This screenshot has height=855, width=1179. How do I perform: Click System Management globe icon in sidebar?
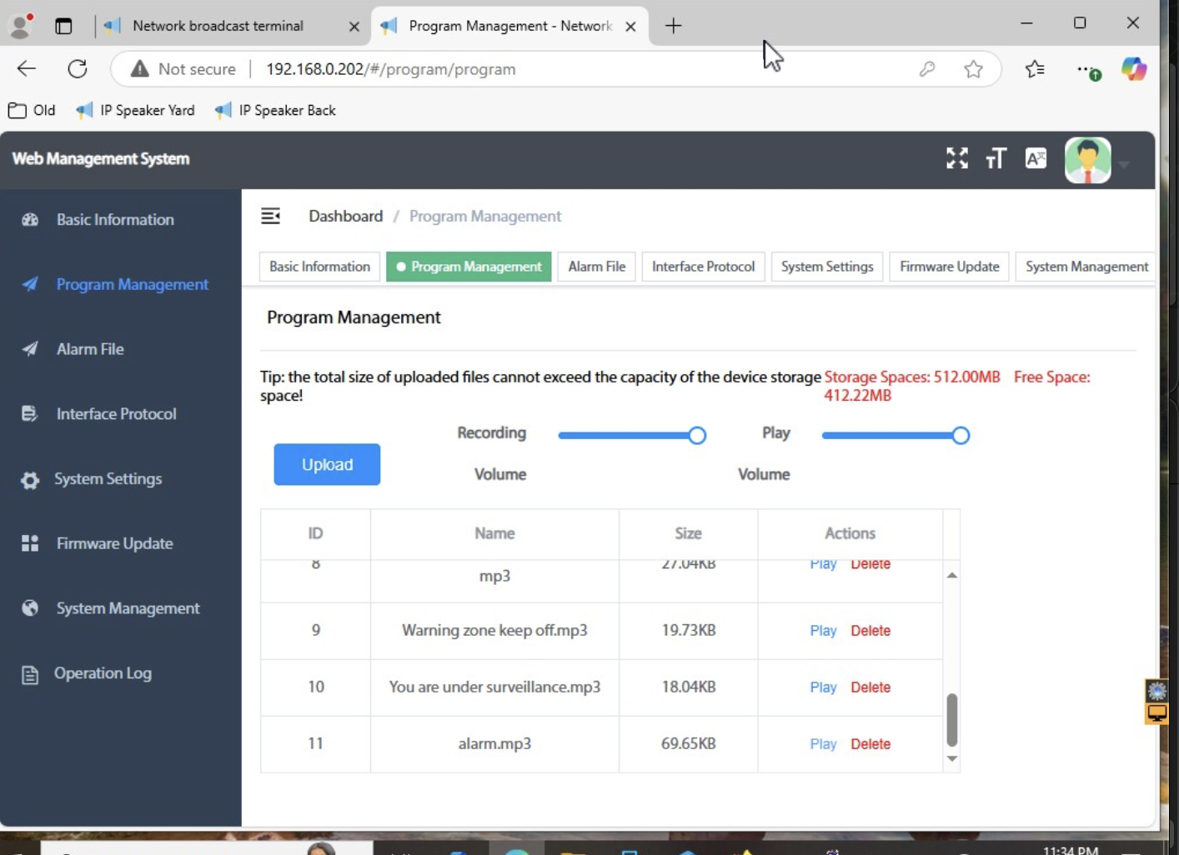[x=30, y=608]
